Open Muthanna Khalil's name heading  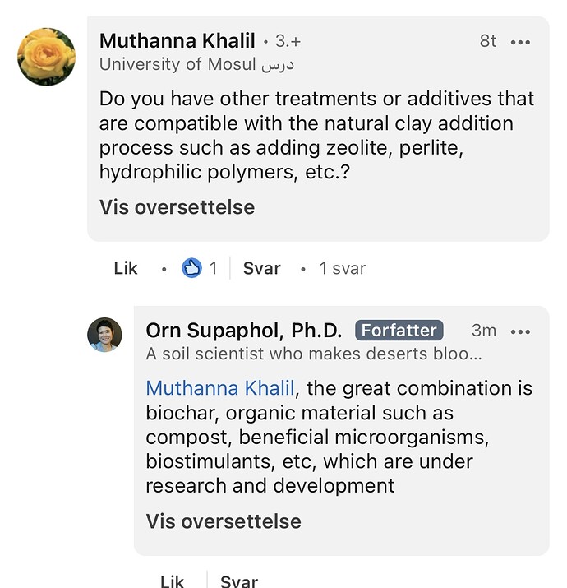177,40
